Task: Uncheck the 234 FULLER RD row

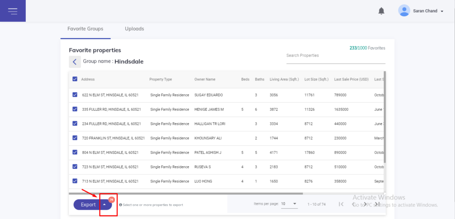Action: (x=75, y=123)
